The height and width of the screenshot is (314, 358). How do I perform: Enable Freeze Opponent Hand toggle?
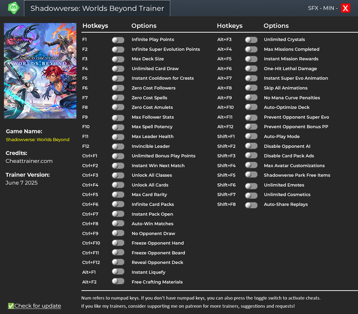(118, 243)
